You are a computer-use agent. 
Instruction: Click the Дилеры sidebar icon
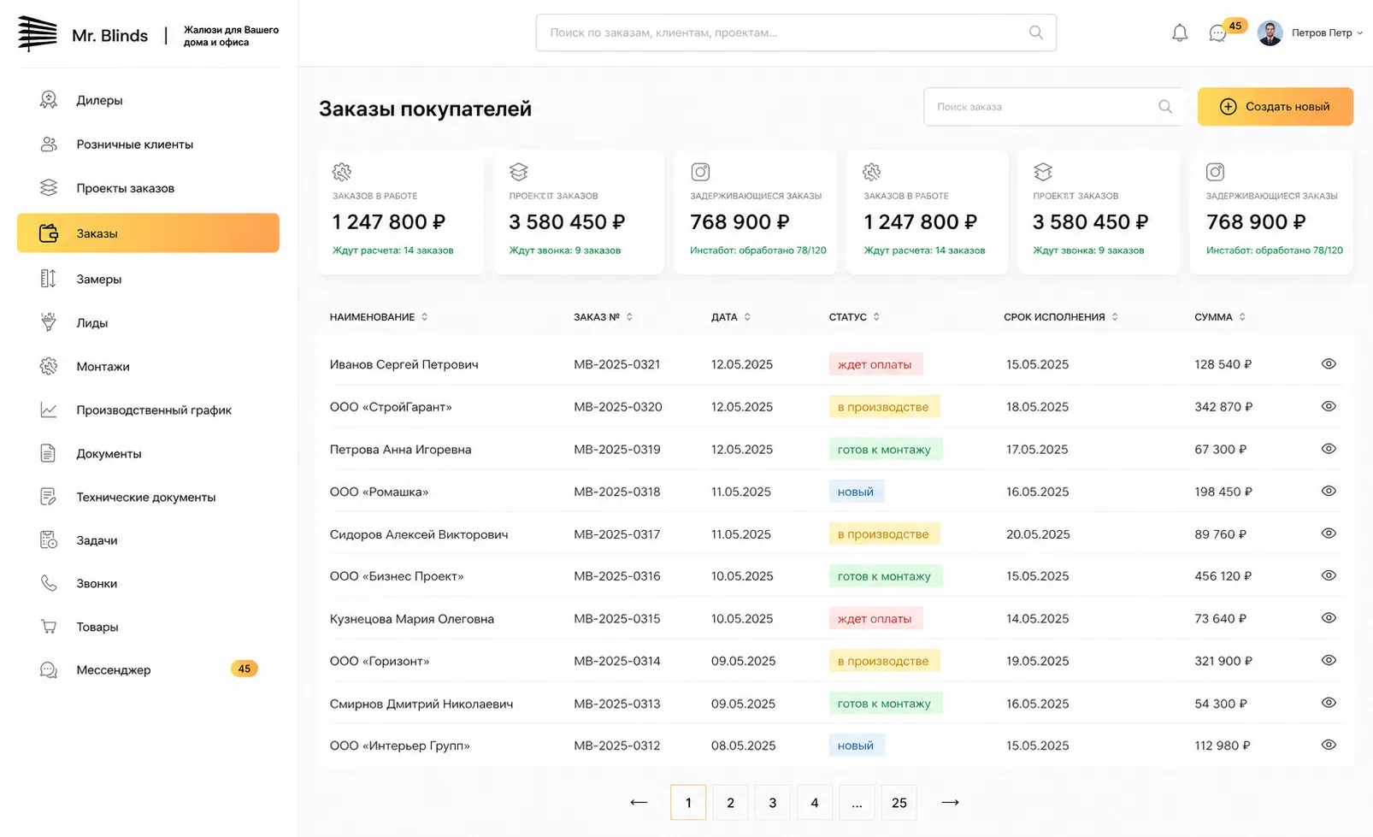point(49,100)
